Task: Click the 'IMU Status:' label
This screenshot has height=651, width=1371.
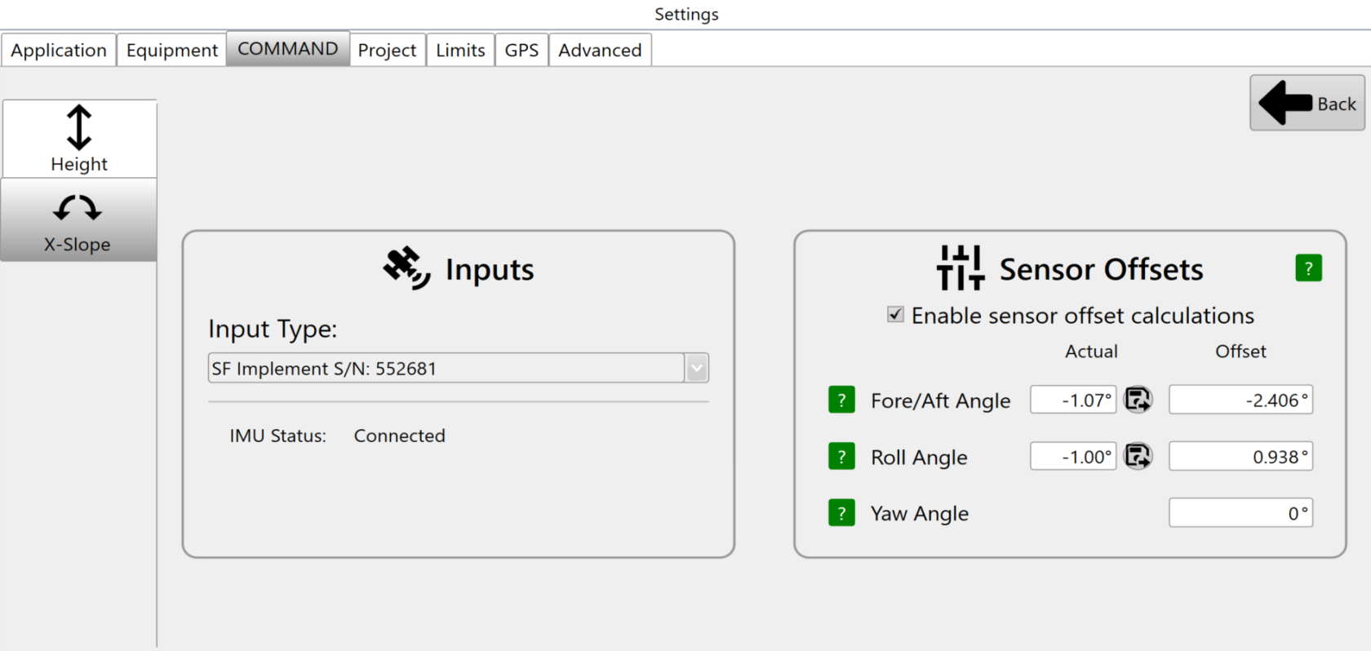Action: pyautogui.click(x=277, y=436)
